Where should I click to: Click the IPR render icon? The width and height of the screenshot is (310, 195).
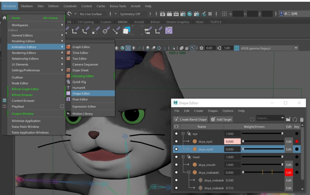(x=176, y=14)
